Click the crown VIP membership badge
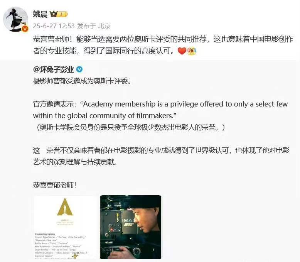The image size is (300, 262). pyautogui.click(x=59, y=14)
